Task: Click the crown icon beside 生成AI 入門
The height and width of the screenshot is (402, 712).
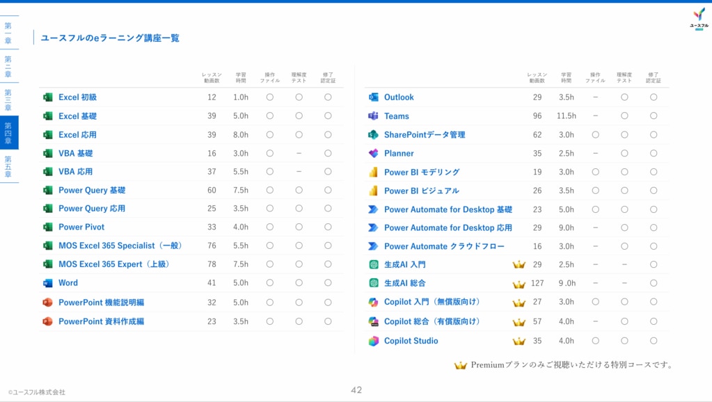Action: pos(519,265)
